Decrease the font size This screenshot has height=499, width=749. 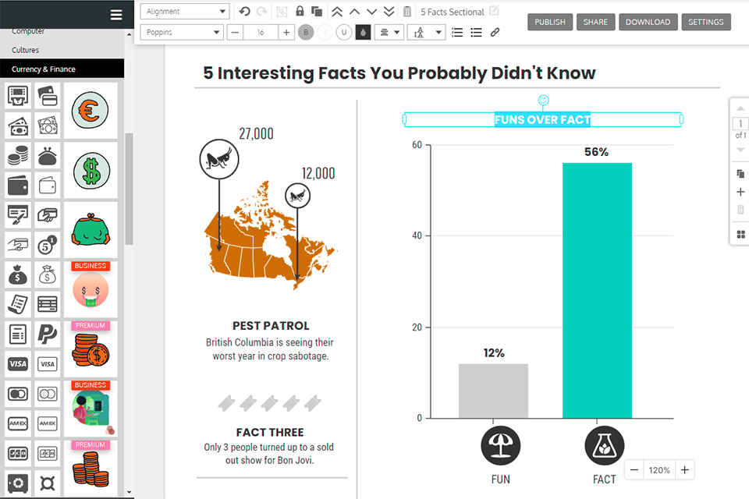point(235,33)
